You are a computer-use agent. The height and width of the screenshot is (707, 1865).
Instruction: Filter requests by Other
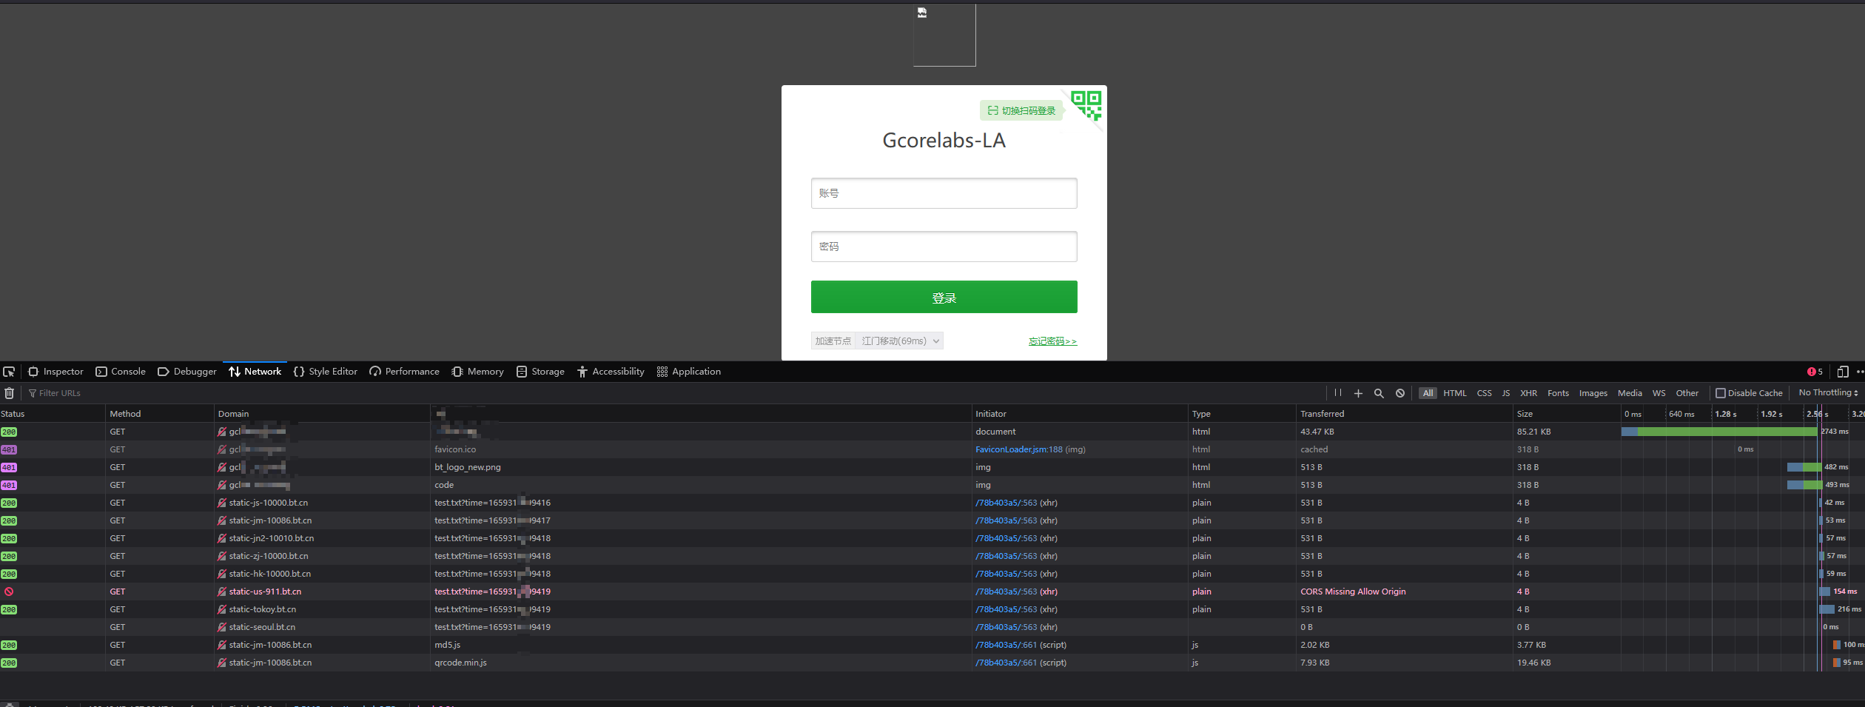(x=1687, y=393)
